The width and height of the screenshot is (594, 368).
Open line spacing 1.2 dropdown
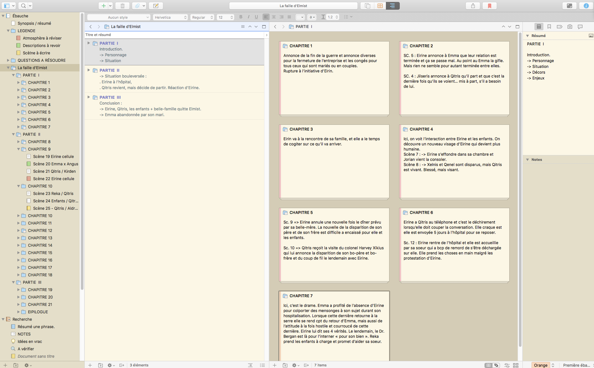[x=333, y=17]
